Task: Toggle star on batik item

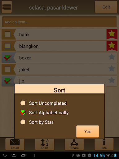Action: (112, 34)
